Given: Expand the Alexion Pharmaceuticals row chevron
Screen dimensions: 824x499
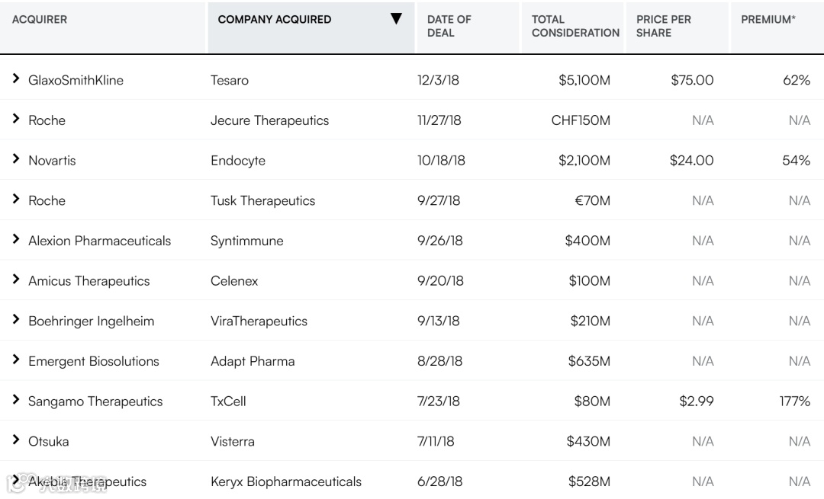Looking at the screenshot, I should (x=15, y=240).
